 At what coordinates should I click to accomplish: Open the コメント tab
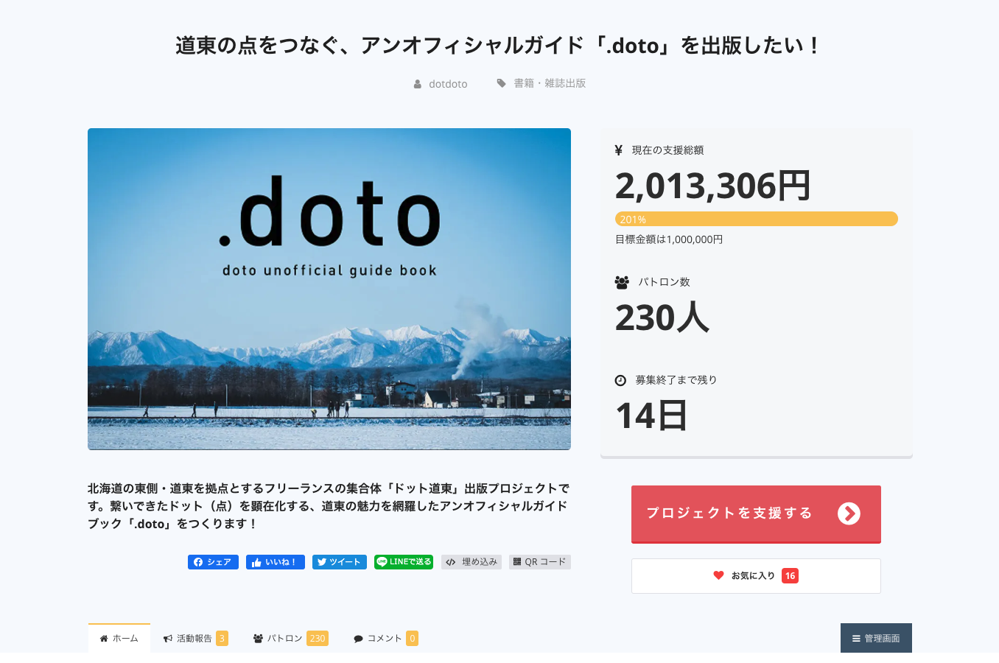point(385,639)
